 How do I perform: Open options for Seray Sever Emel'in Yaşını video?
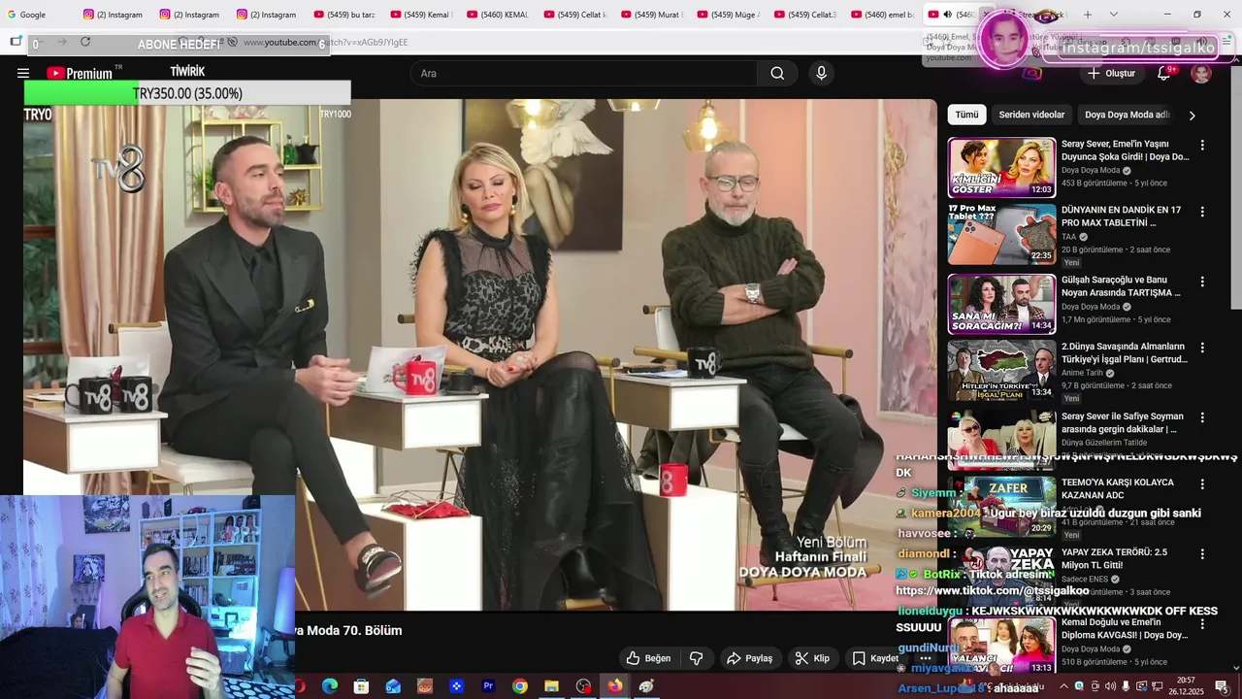(x=1202, y=145)
